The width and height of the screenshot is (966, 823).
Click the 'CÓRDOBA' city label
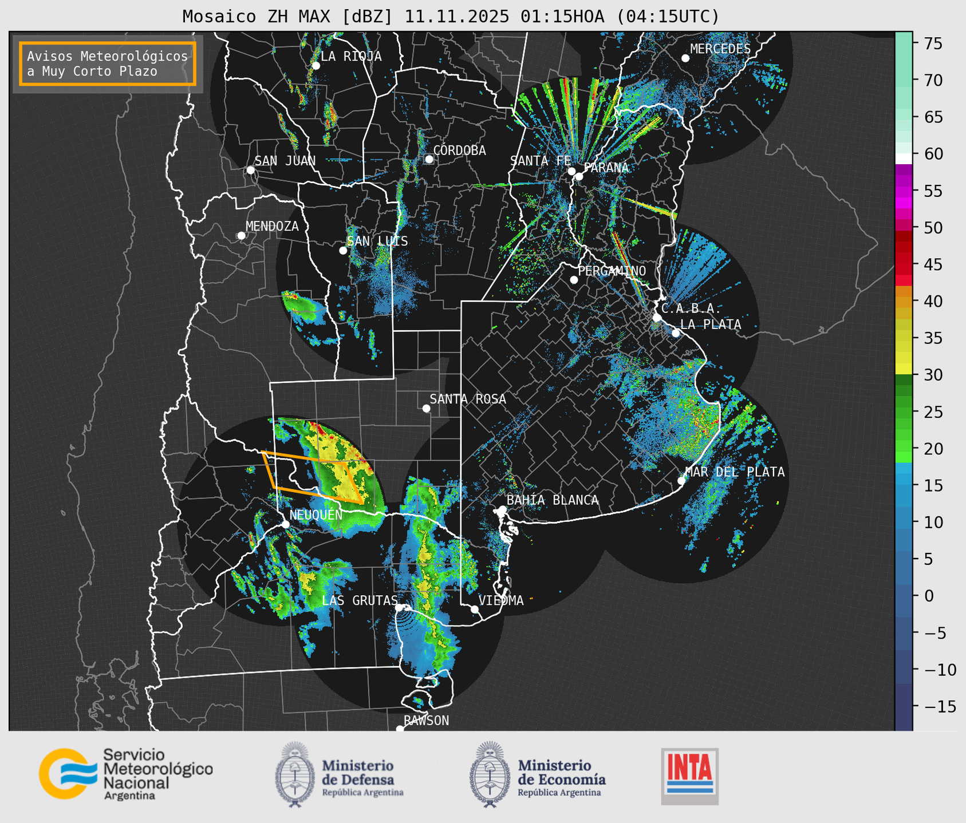459,151
